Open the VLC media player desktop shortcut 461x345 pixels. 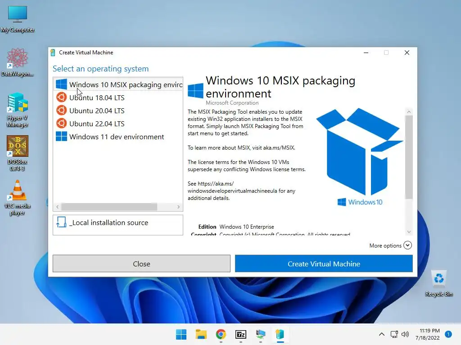18,198
